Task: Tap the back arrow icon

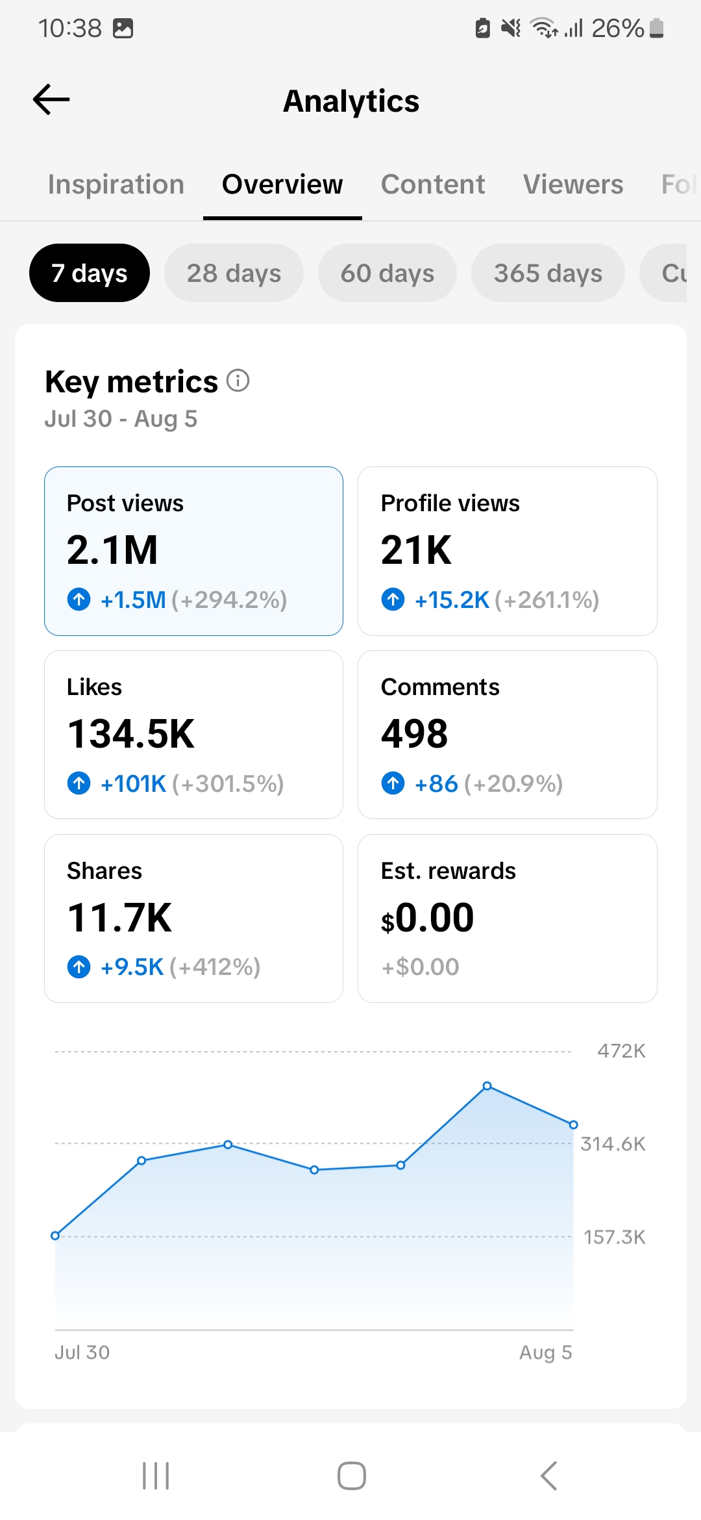Action: (x=51, y=99)
